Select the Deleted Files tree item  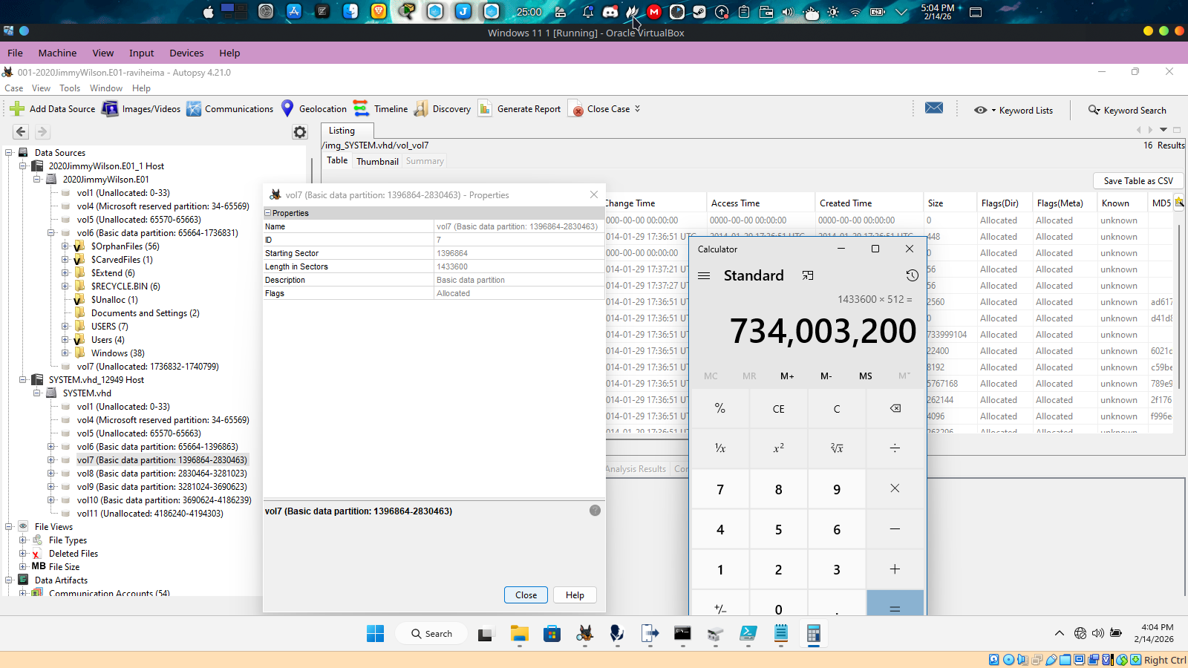73,554
